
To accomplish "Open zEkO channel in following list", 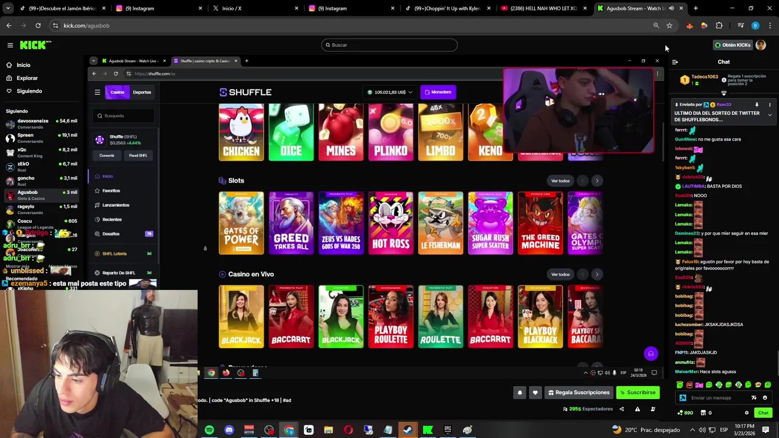I will (40, 167).
